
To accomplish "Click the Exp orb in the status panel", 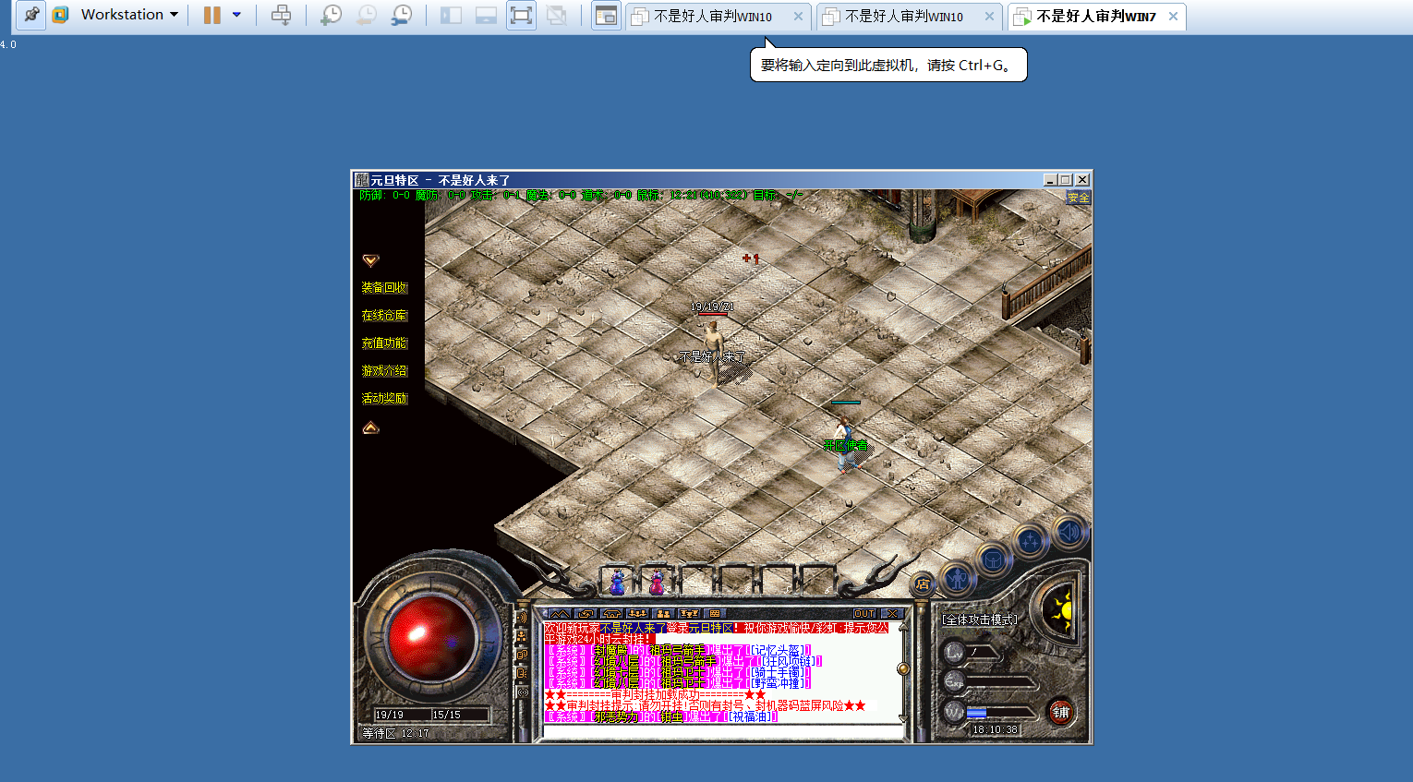I will pos(954,681).
